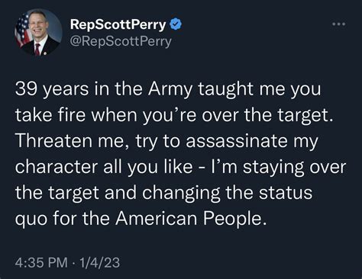This screenshot has height=279, width=362.
Task: Click the bold RepScottPerry display name
Action: coord(118,24)
